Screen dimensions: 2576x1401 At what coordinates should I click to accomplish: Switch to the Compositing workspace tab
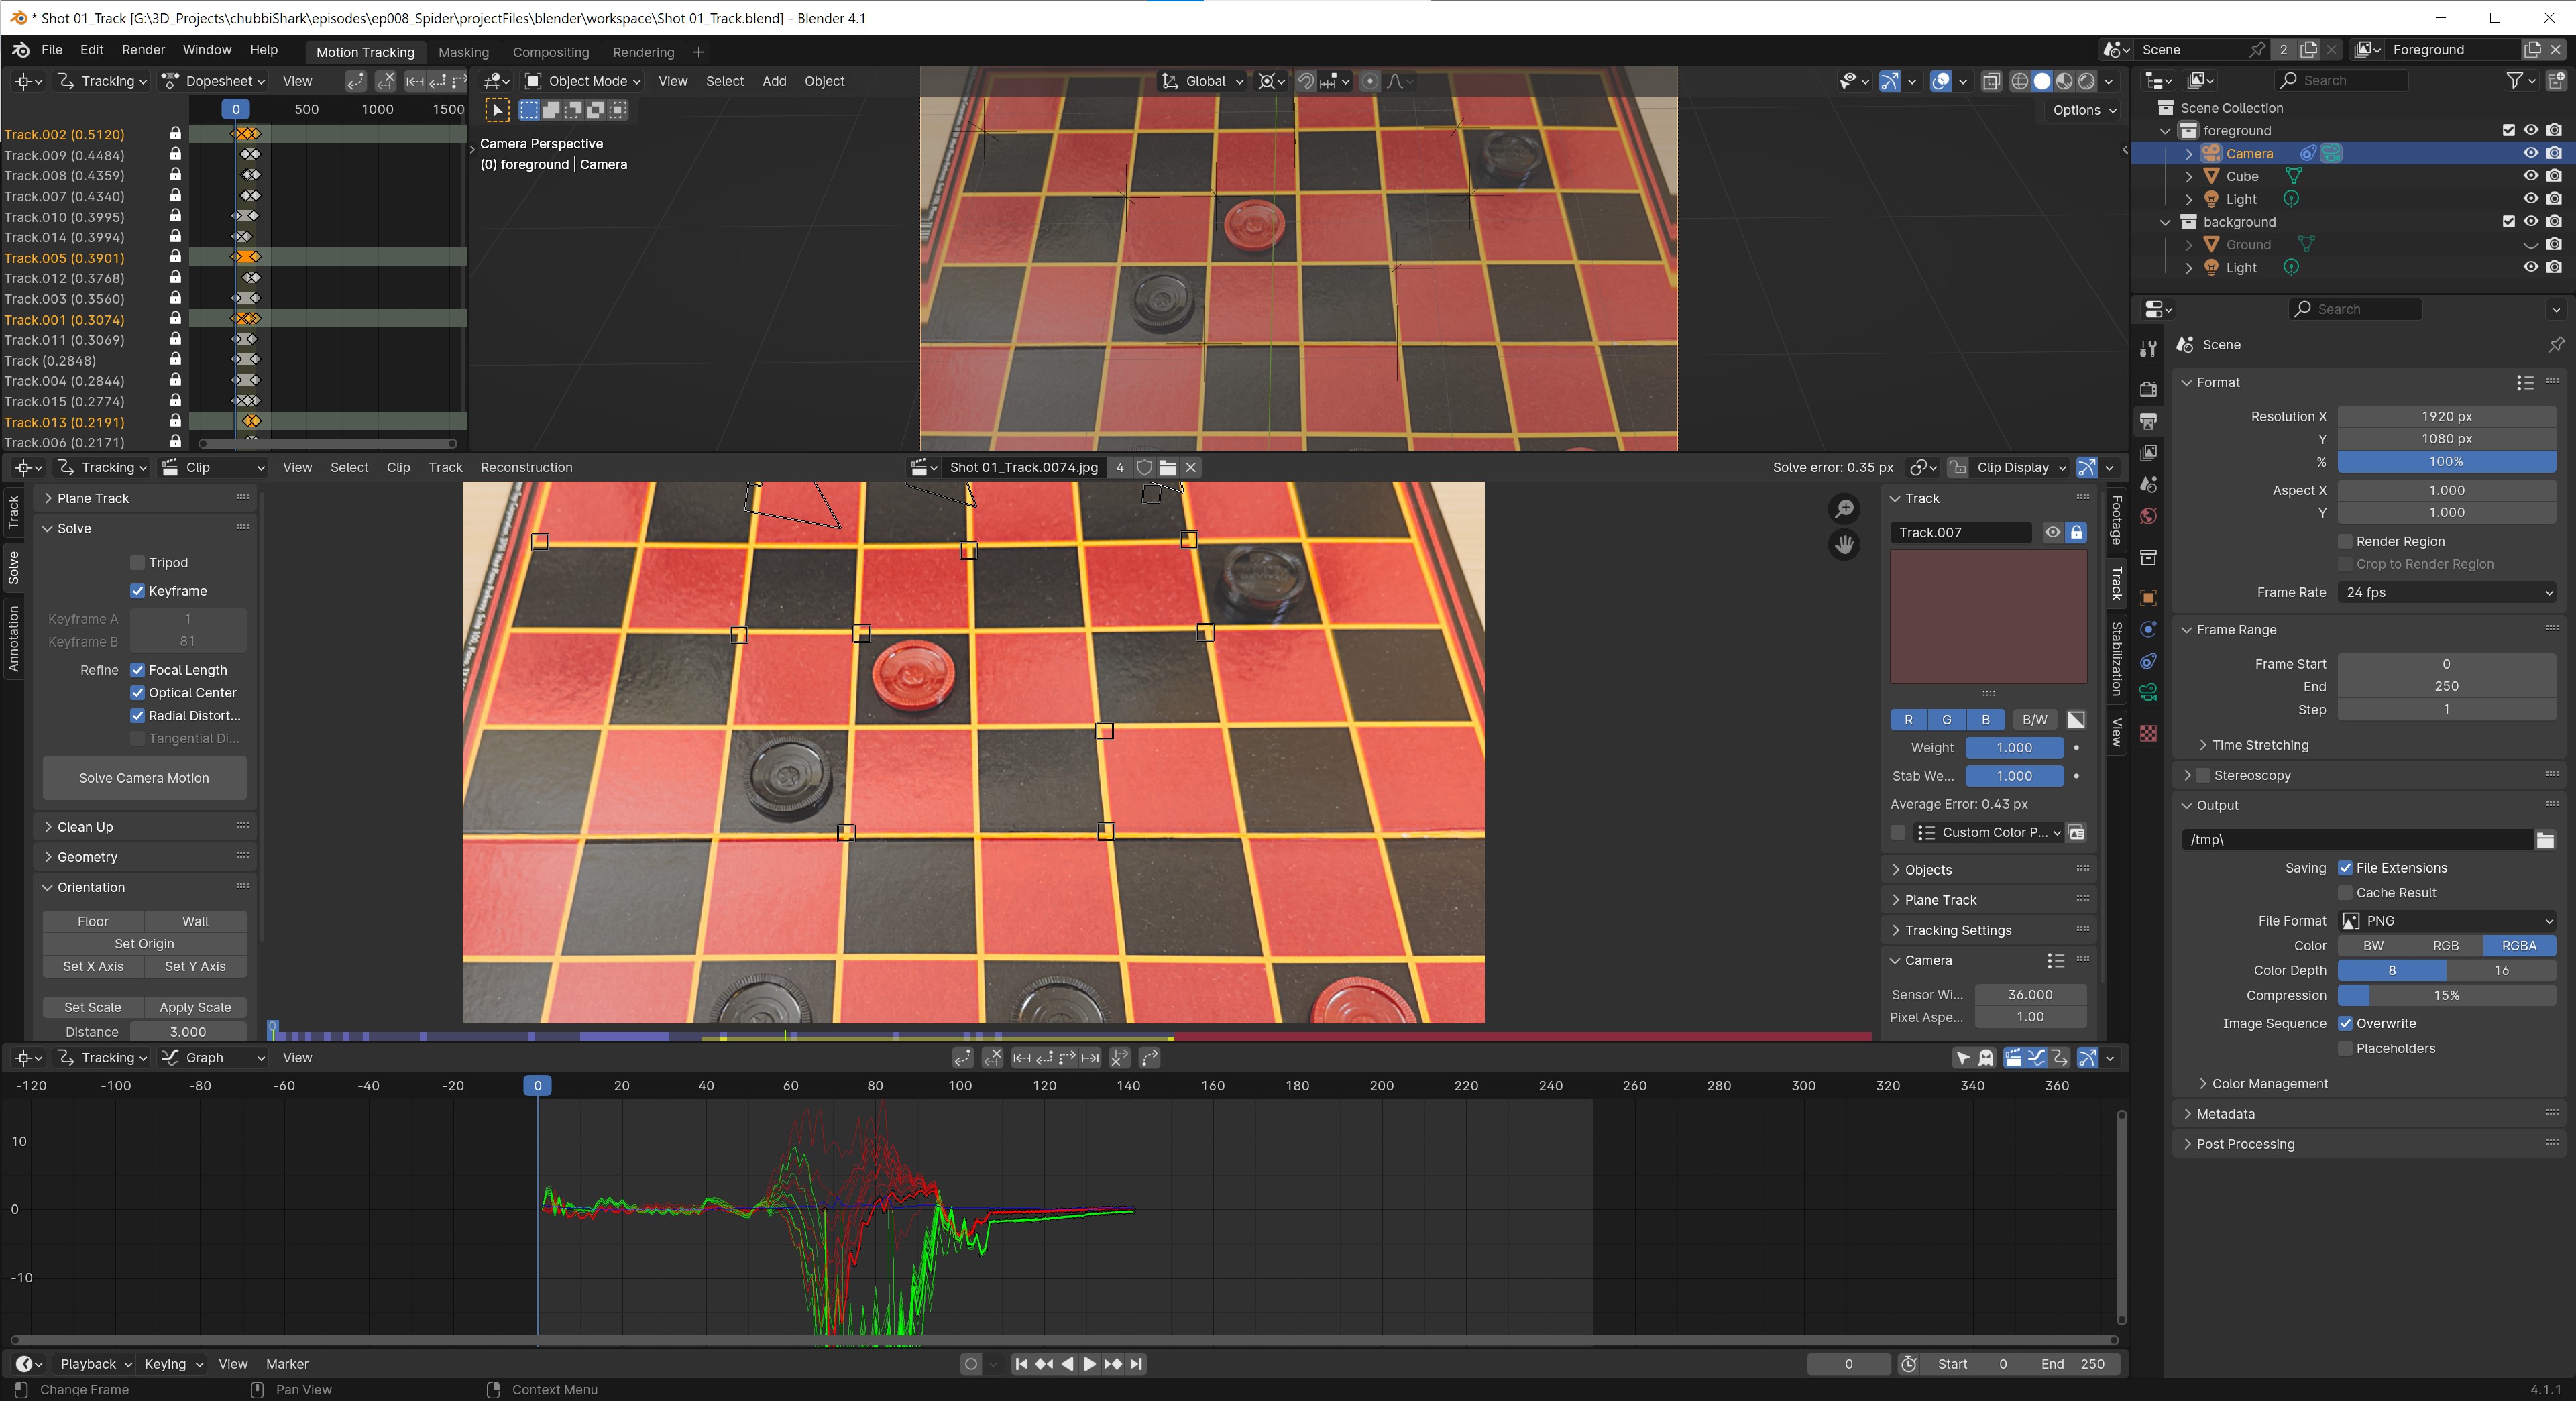pos(550,52)
